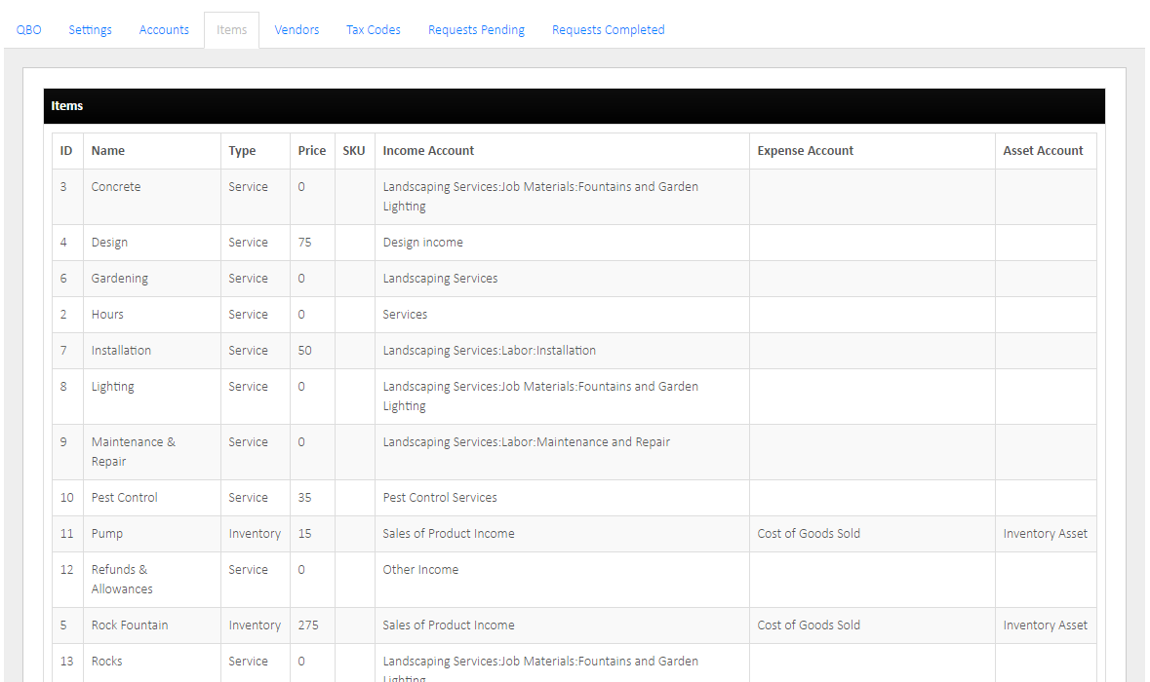Image resolution: width=1150 pixels, height=682 pixels.
Task: Click the price 50 for Installation
Action: [304, 350]
